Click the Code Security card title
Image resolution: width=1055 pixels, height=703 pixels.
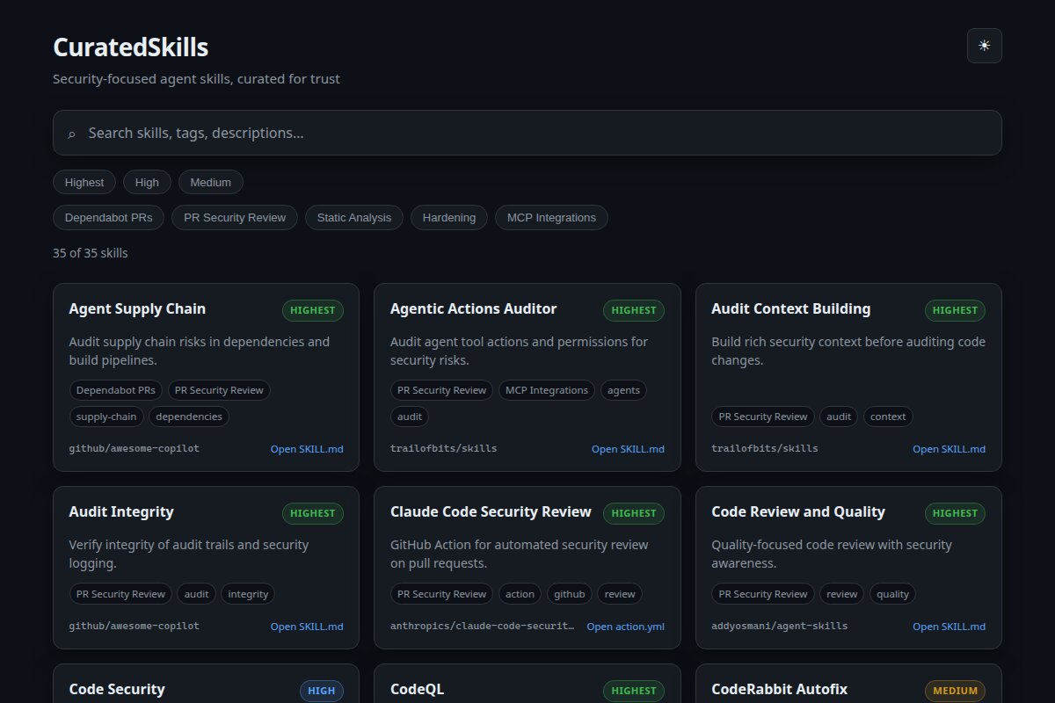(x=117, y=690)
